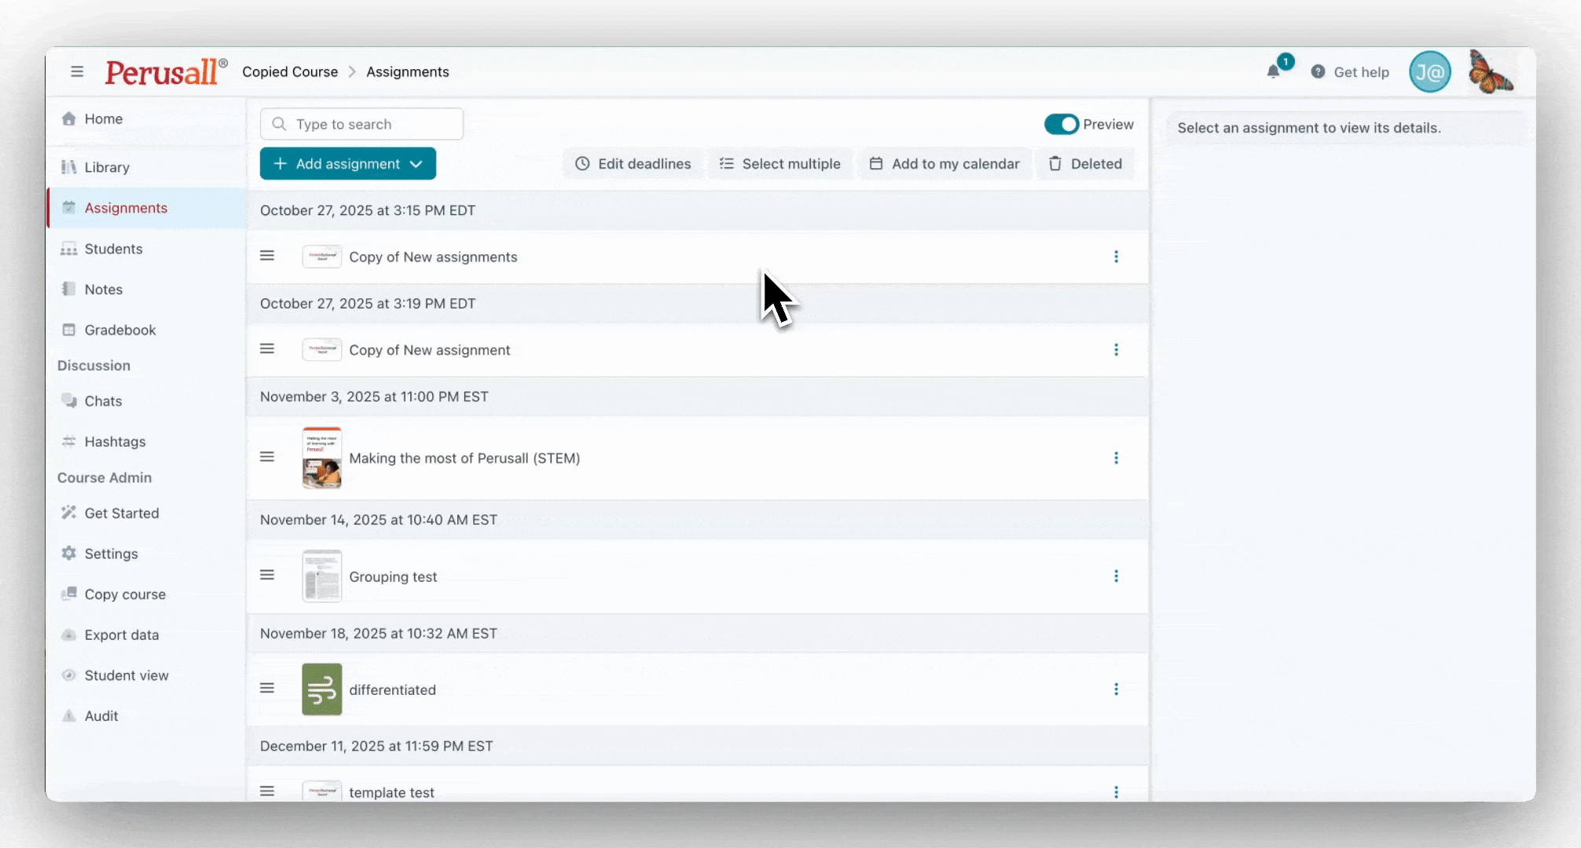
Task: Click Export data label in sidebar
Action: pos(122,634)
